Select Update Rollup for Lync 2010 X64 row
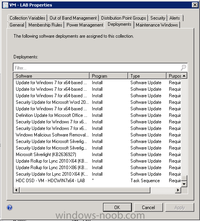The image size is (200, 221). 97,161
